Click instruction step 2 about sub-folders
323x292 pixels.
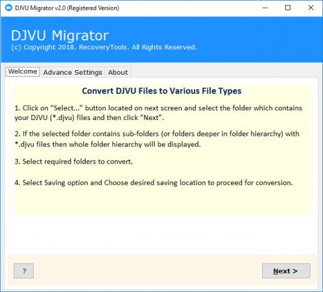(x=157, y=139)
